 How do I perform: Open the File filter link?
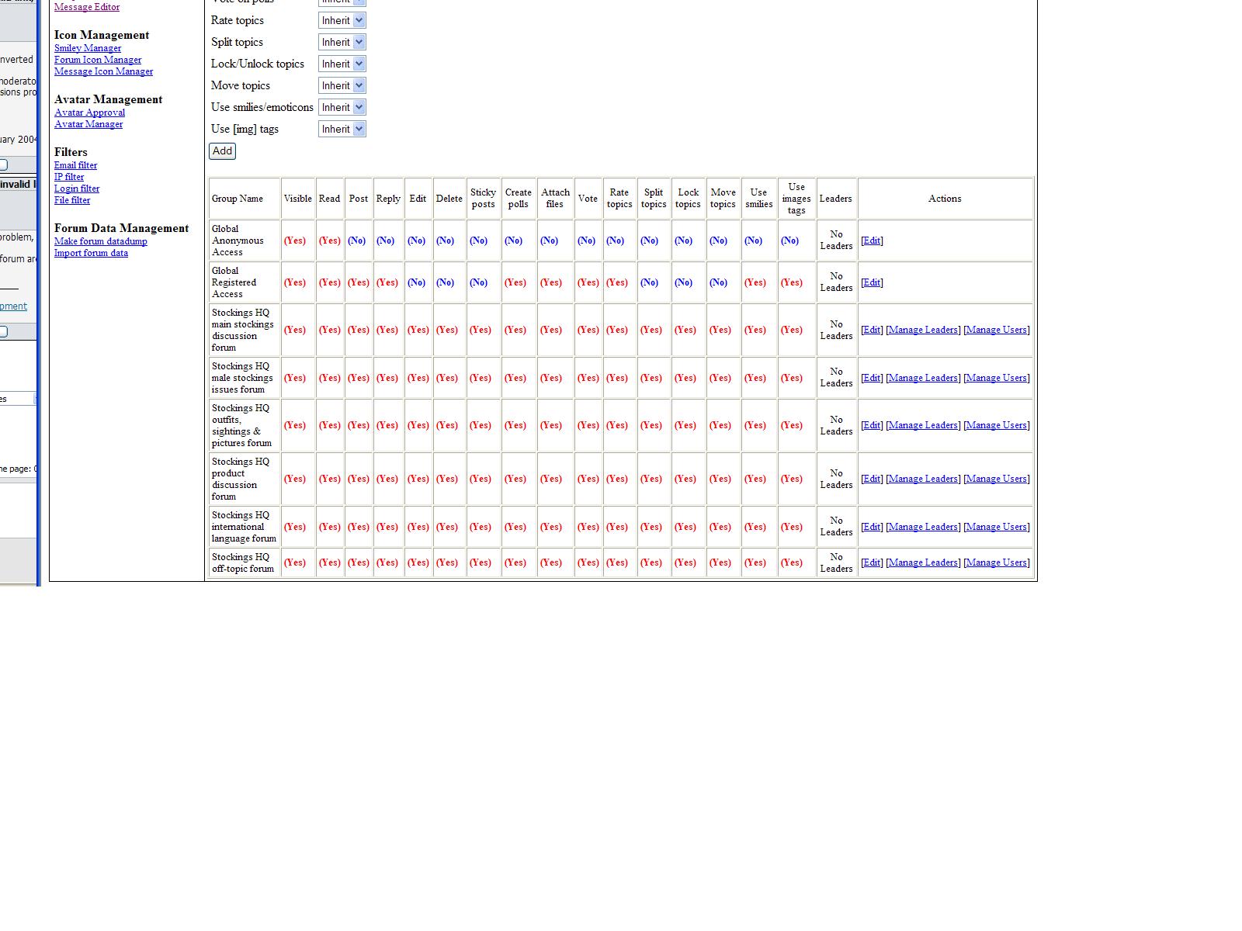pyautogui.click(x=72, y=200)
